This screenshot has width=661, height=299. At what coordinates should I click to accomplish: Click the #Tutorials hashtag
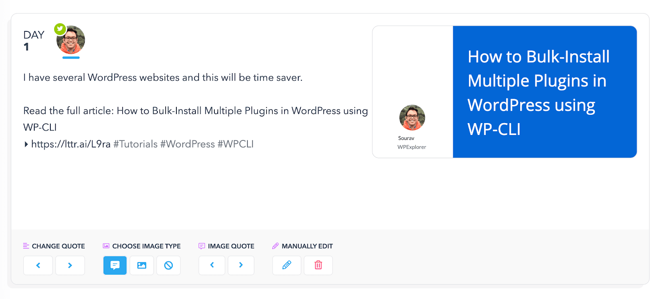pos(136,144)
